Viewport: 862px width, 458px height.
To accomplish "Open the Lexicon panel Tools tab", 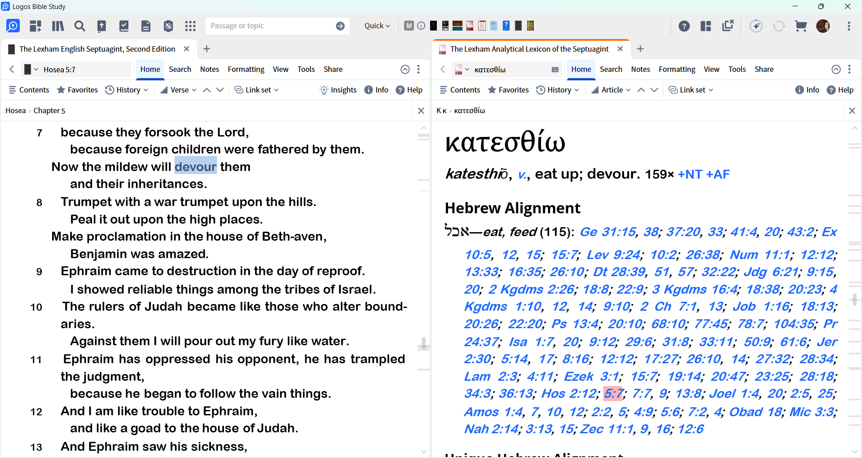I will pos(737,69).
